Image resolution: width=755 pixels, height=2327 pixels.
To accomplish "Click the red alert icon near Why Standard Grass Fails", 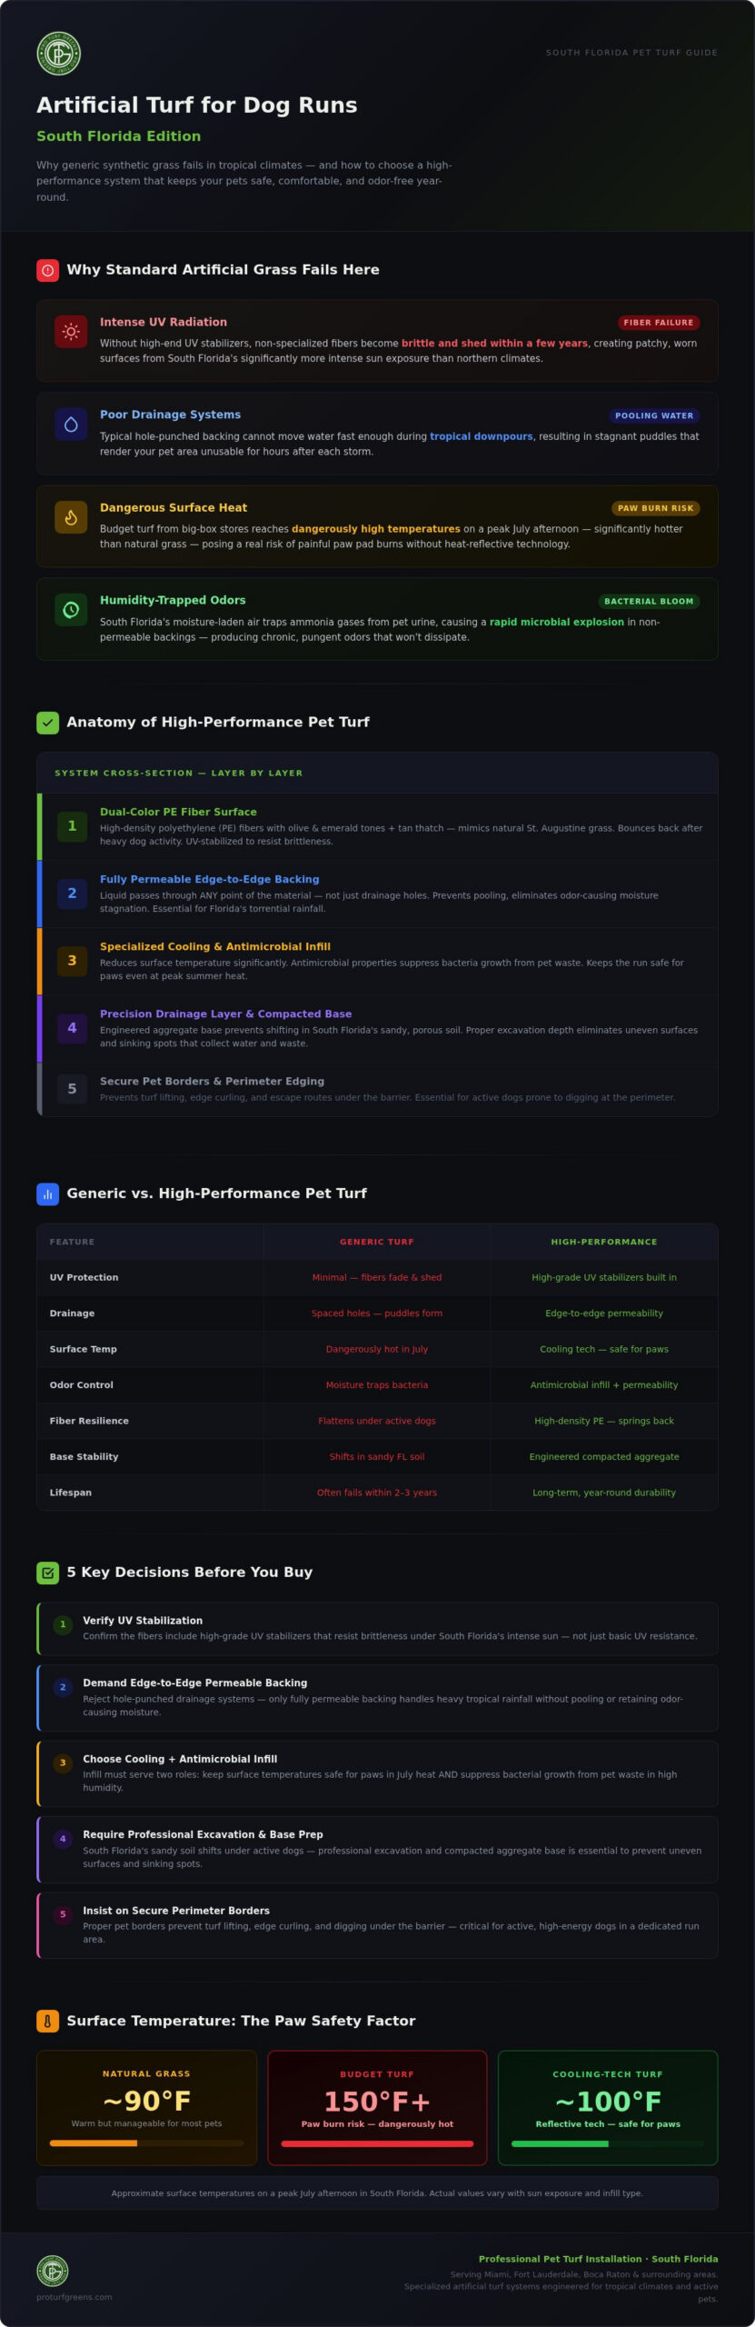I will tap(47, 270).
